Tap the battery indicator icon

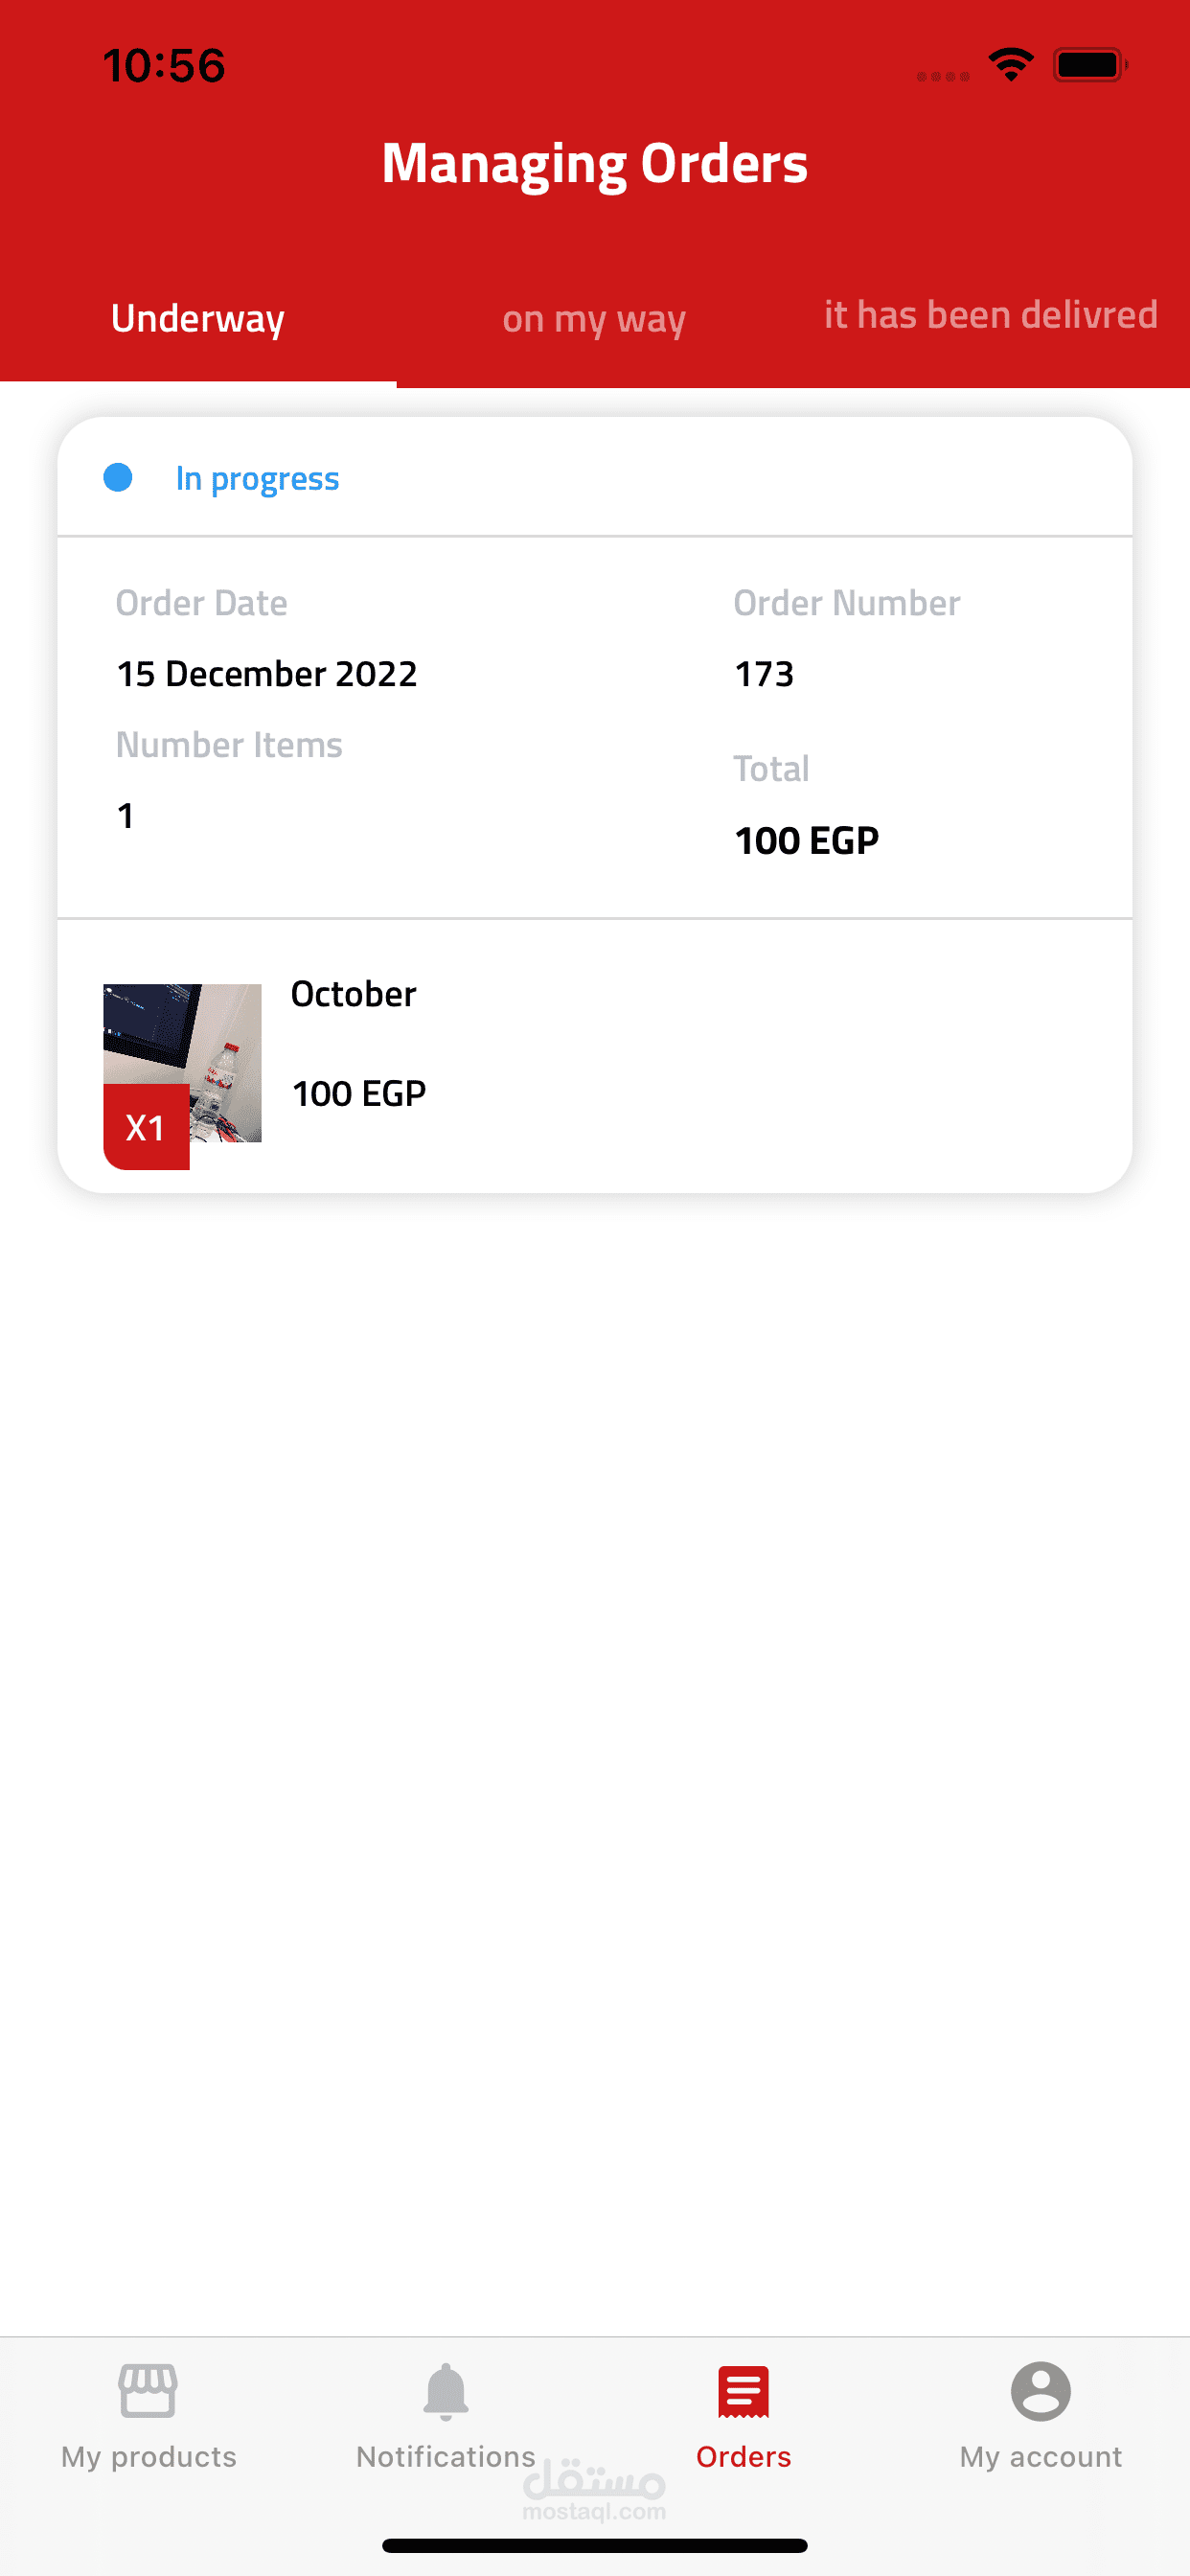coord(1090,65)
